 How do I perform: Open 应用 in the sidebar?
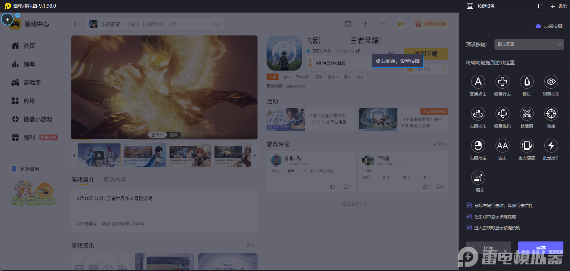[x=24, y=101]
